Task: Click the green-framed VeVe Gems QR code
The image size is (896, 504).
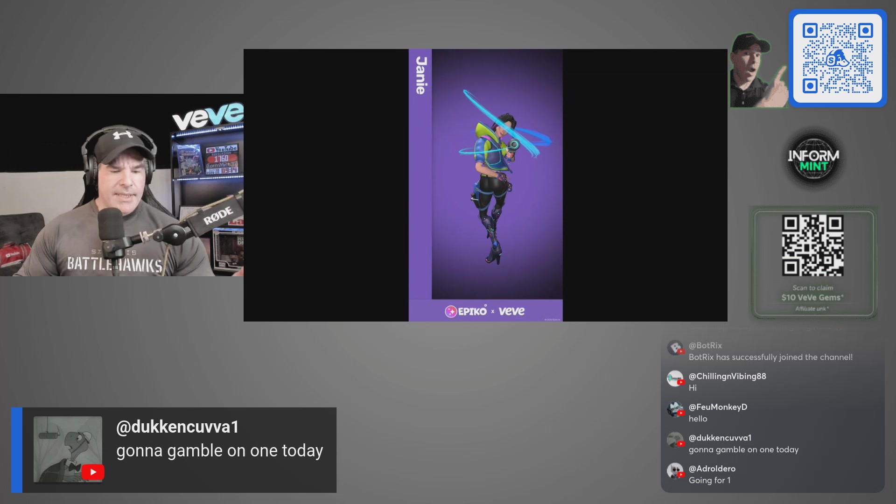Action: coord(813,245)
